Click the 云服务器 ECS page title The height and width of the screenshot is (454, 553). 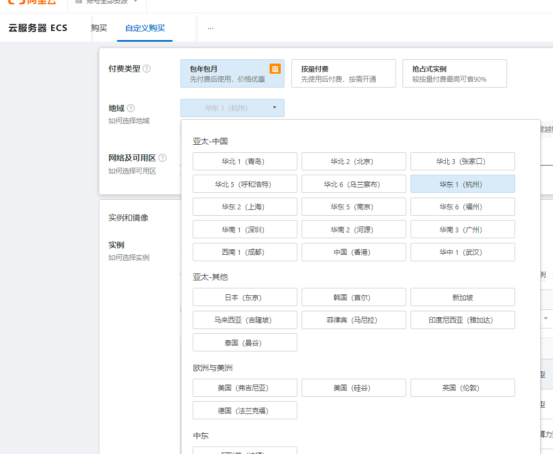38,28
